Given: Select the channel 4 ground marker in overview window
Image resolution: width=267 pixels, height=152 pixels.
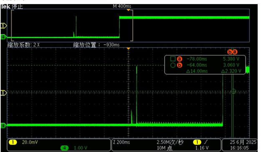Looking at the screenshot, I should pos(4,37).
